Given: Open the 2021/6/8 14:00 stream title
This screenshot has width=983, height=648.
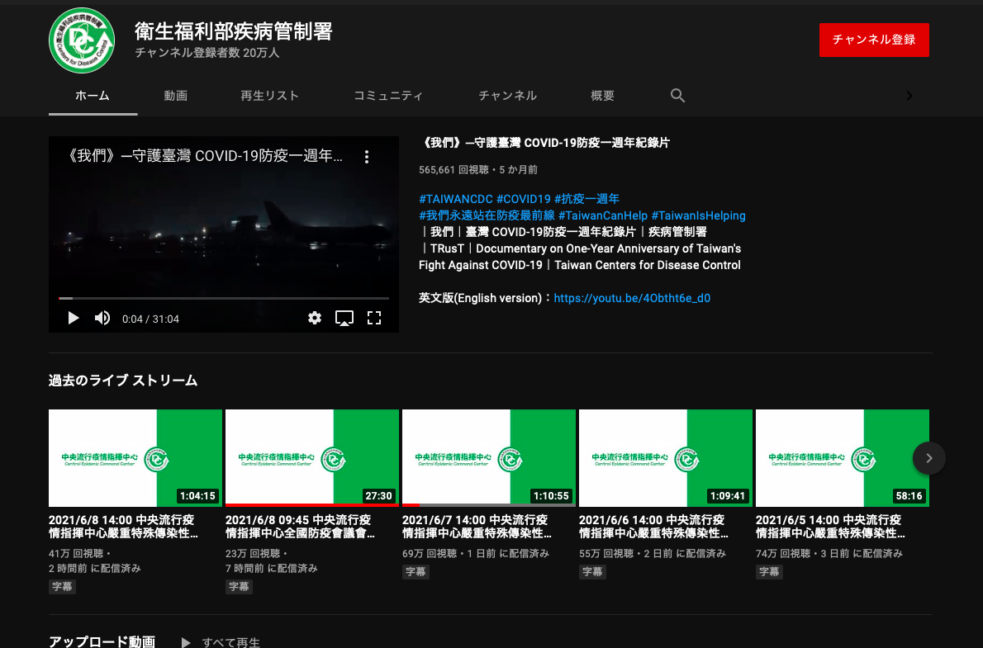Looking at the screenshot, I should coord(124,527).
